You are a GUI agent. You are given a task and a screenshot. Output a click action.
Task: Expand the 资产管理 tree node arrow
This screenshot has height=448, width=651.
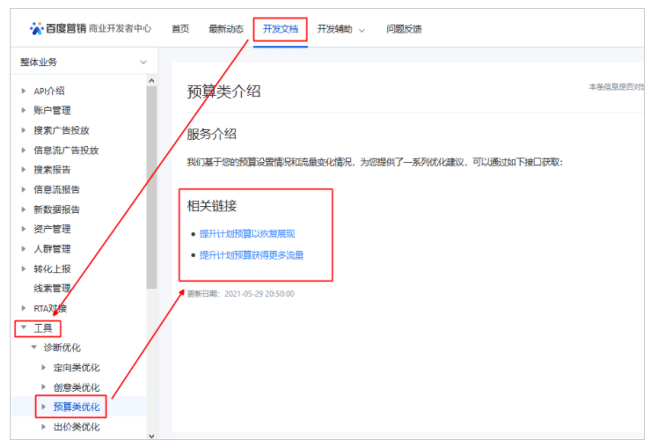click(x=24, y=229)
